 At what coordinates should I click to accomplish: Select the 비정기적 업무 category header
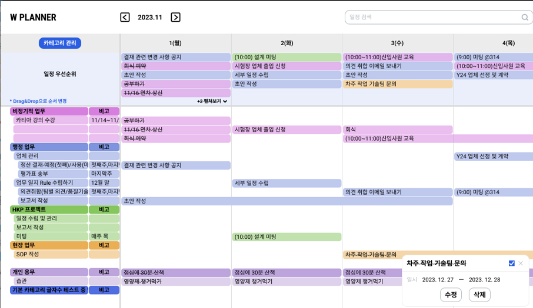[49, 111]
